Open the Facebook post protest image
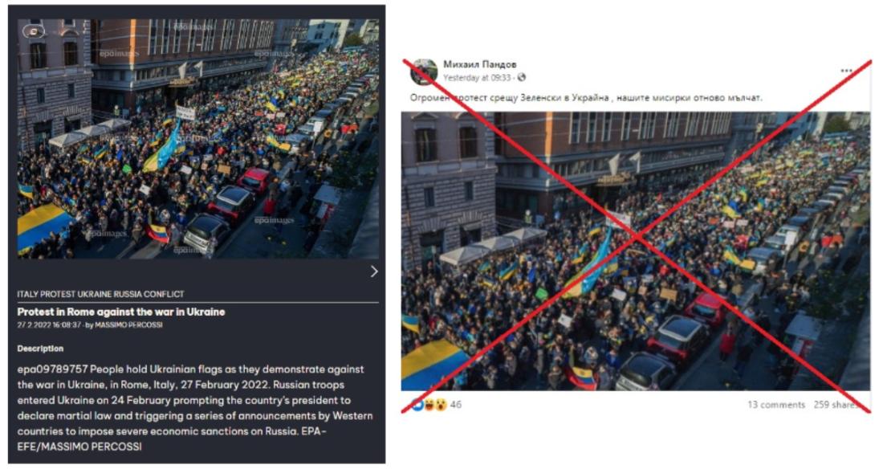This screenshot has width=883, height=469. click(635, 251)
